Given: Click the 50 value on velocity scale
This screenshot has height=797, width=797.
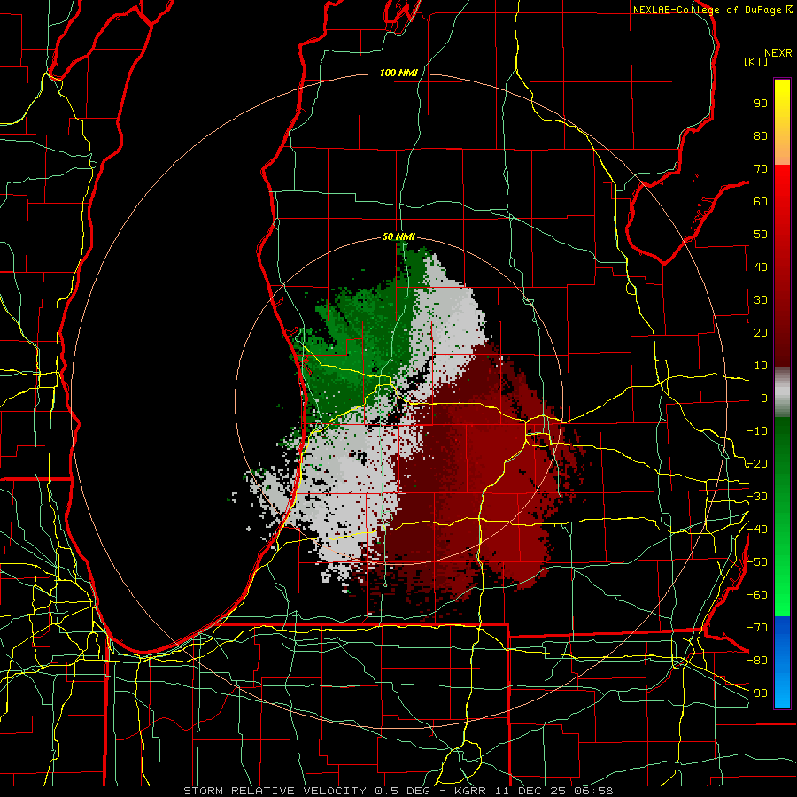Looking at the screenshot, I should [x=761, y=235].
